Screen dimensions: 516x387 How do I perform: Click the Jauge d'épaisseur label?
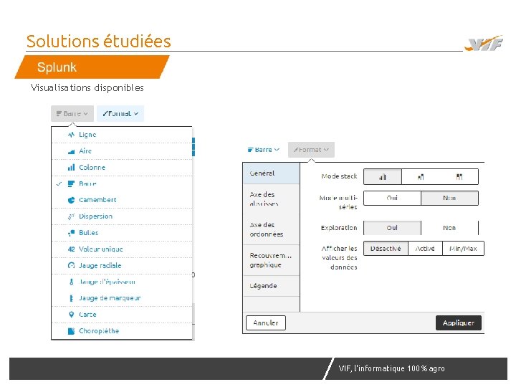(107, 282)
